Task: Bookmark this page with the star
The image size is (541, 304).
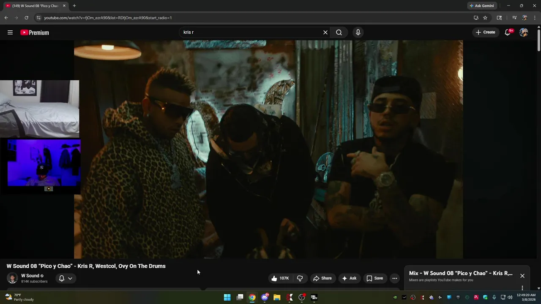Action: click(x=485, y=18)
